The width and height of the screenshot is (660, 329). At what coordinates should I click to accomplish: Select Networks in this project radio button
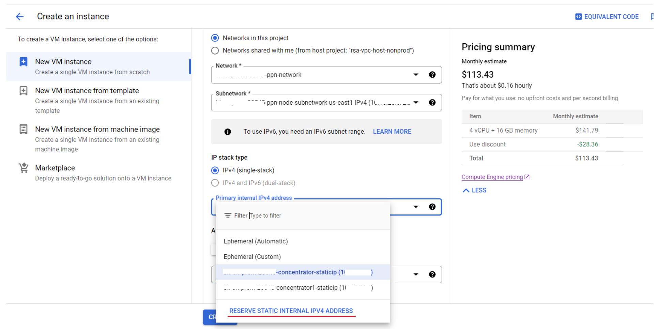[x=215, y=38]
